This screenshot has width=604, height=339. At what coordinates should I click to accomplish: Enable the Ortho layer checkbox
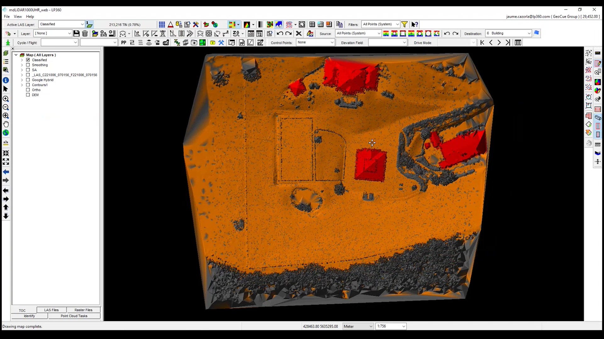point(28,90)
